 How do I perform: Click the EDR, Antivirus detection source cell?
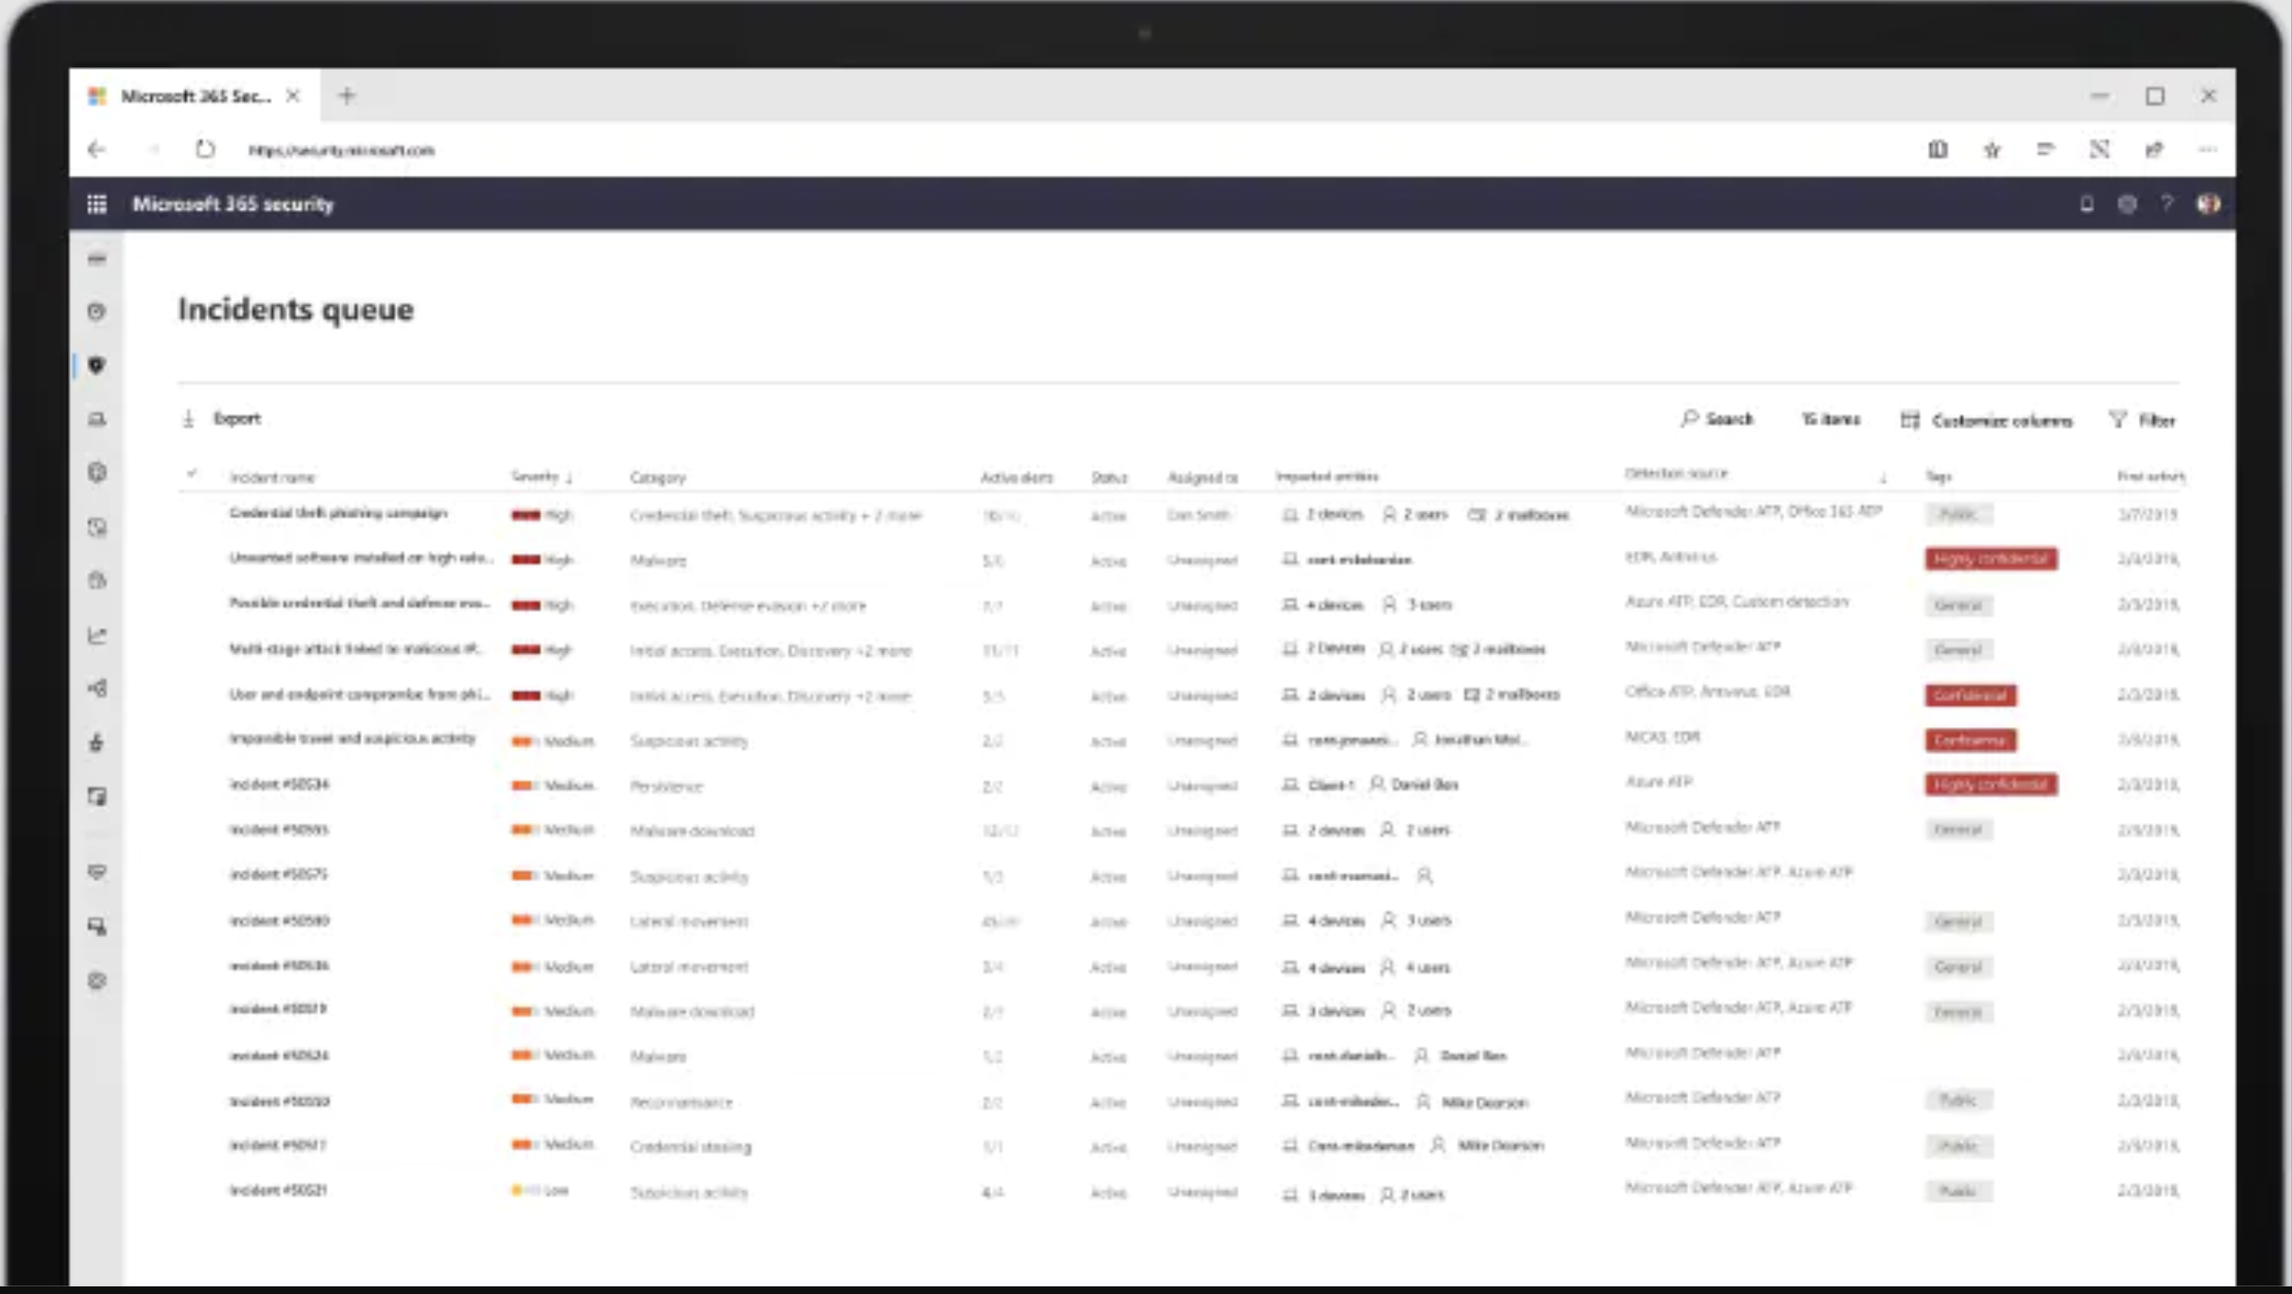(x=1670, y=557)
